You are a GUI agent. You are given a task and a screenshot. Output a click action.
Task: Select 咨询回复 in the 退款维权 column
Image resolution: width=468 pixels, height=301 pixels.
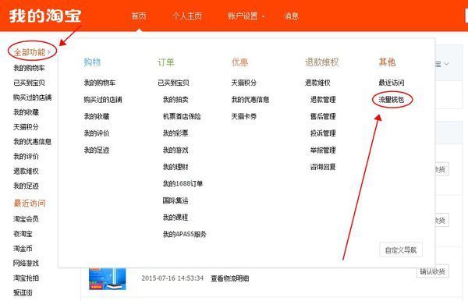tap(323, 167)
